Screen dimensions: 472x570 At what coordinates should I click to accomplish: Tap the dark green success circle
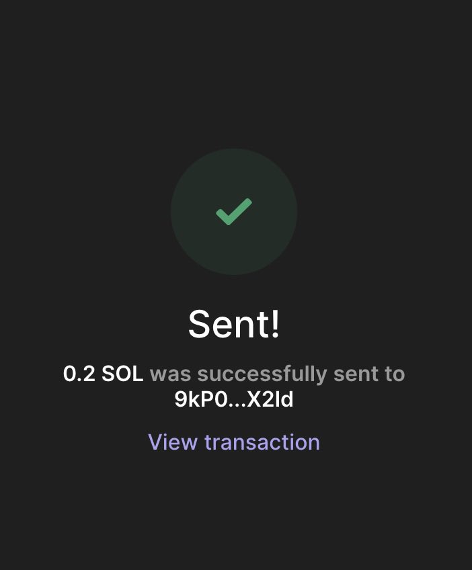(234, 212)
